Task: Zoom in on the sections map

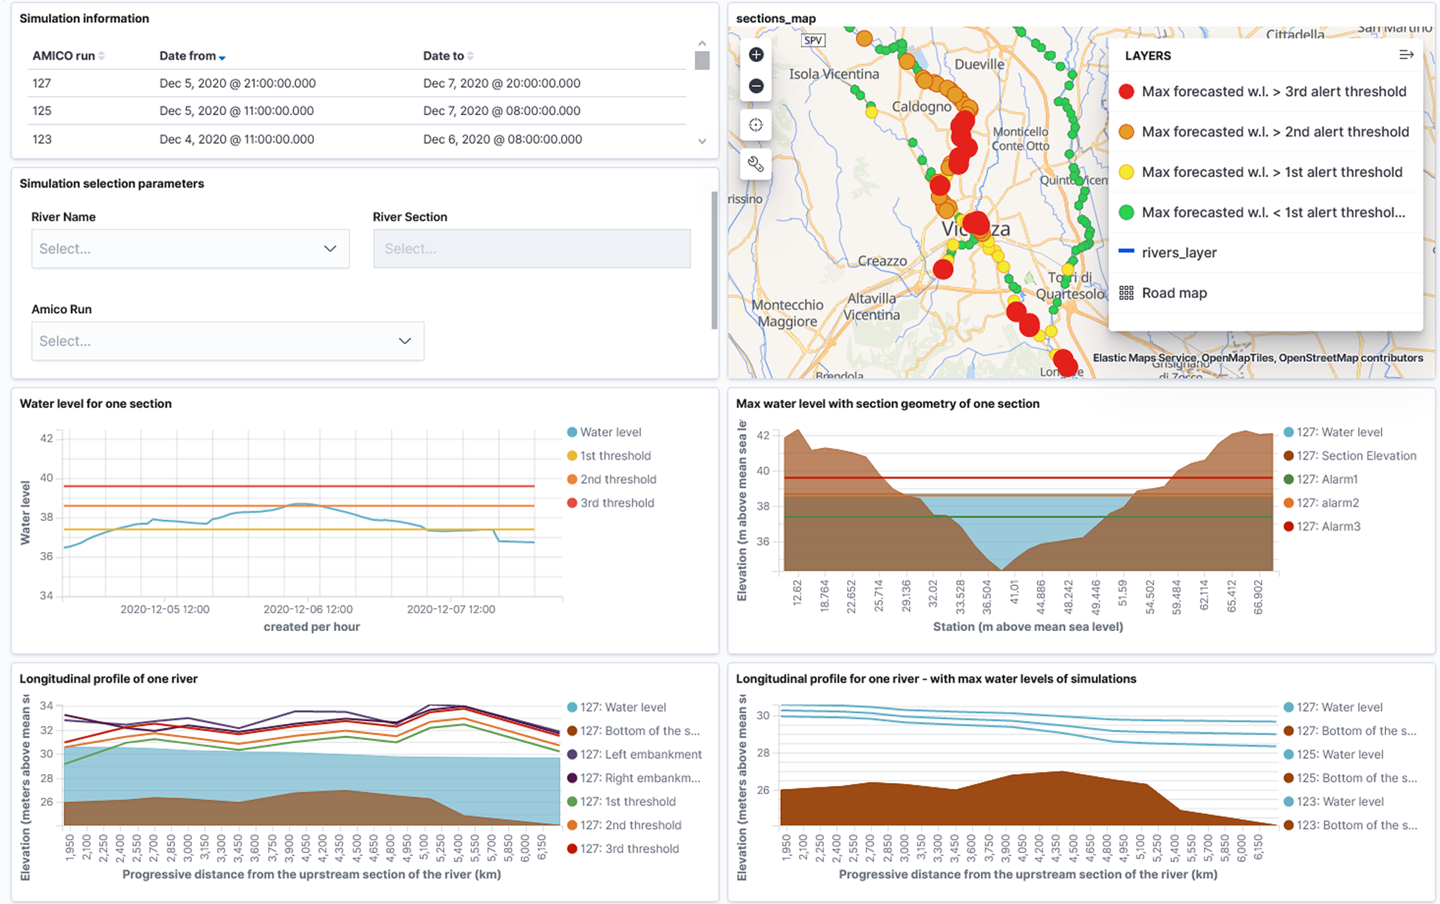Action: coord(755,55)
